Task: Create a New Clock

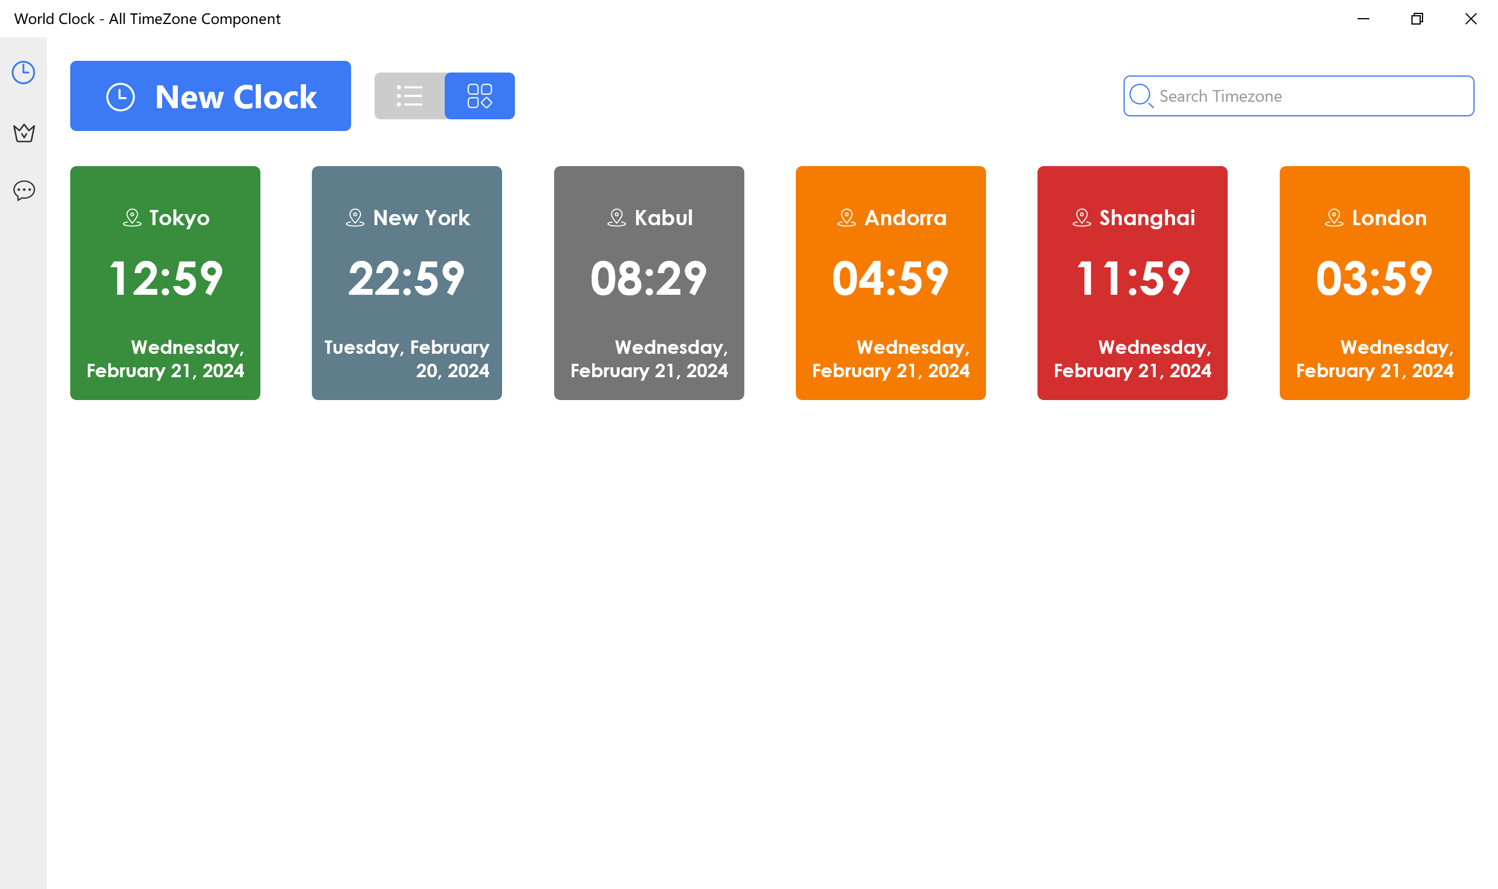Action: point(210,96)
